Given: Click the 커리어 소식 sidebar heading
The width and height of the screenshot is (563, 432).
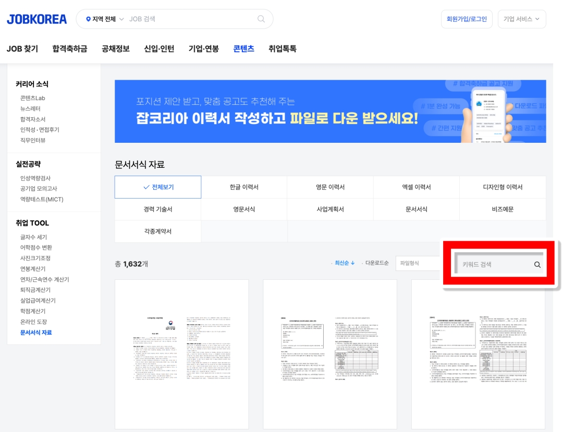Looking at the screenshot, I should pyautogui.click(x=32, y=84).
